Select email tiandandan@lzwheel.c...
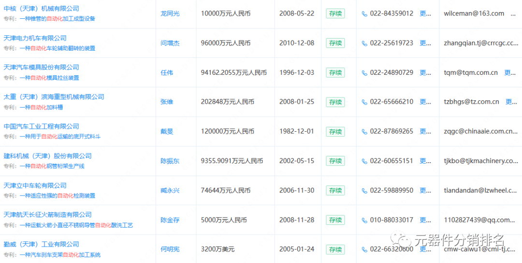 481,191
